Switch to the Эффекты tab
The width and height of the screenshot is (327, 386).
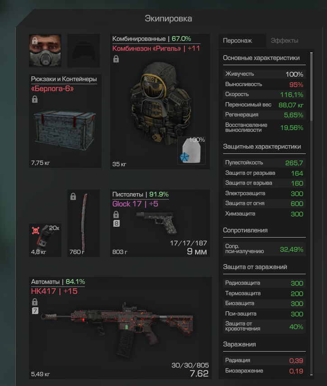click(285, 41)
